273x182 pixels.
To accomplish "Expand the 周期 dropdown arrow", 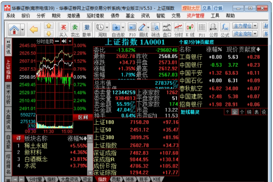I will click(107, 27).
